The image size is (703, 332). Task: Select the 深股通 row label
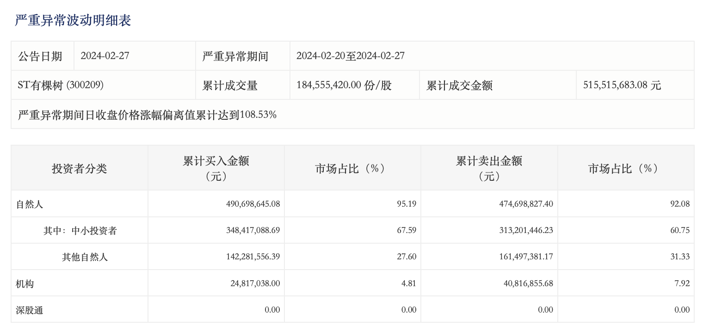(30, 310)
